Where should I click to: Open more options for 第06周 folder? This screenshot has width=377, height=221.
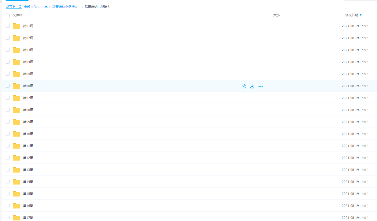click(x=261, y=86)
